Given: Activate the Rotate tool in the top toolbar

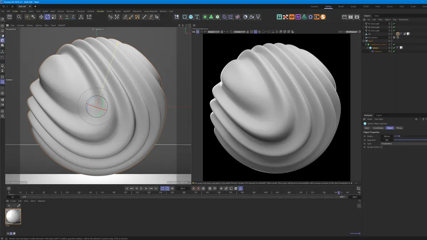Looking at the screenshot, I should (47, 17).
